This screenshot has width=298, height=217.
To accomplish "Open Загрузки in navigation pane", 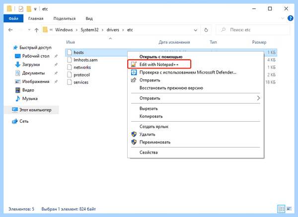I will tap(31, 65).
